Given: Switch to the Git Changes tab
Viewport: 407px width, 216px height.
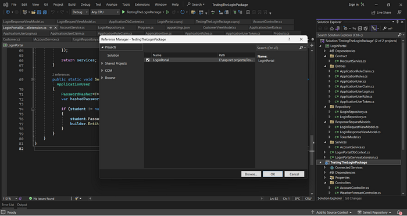Looking at the screenshot, I should click(x=353, y=199).
